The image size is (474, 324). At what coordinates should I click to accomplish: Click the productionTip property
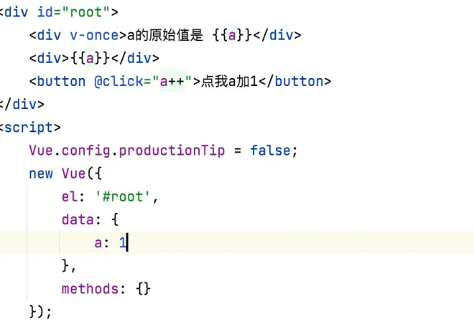[x=172, y=151]
